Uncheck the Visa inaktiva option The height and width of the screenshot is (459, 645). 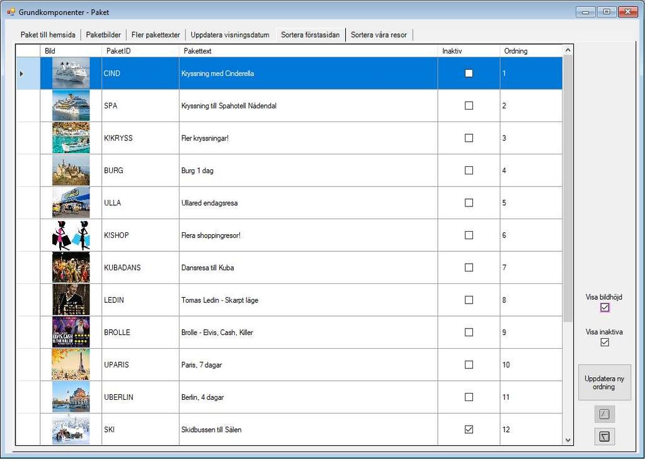pos(604,342)
